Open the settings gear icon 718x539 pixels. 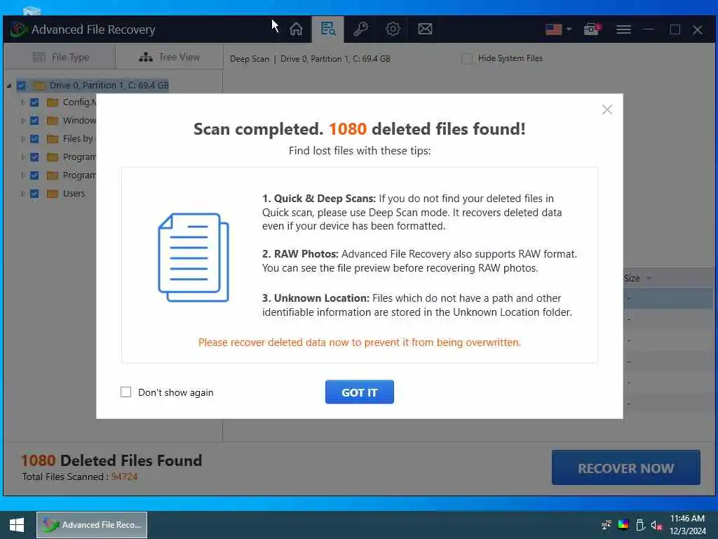[393, 29]
